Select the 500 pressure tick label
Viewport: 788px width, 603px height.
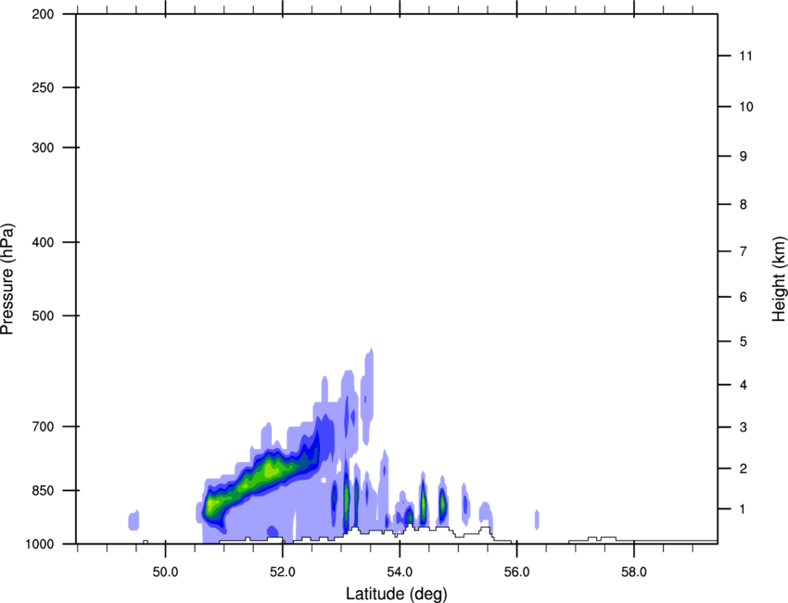43,315
